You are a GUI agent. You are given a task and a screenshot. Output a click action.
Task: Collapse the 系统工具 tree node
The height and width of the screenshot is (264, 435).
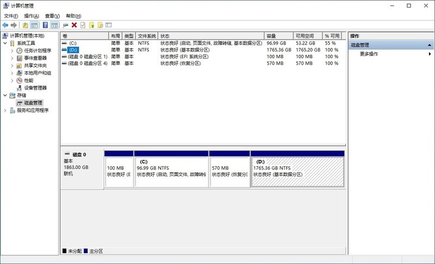[5, 43]
